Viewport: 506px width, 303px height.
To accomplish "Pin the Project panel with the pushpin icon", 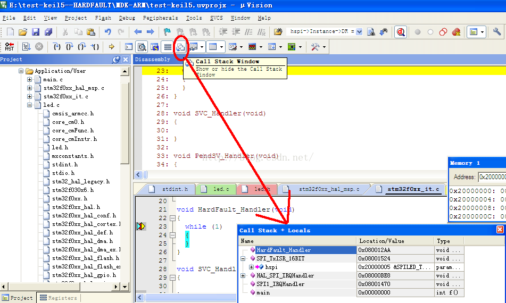I will click(x=116, y=60).
